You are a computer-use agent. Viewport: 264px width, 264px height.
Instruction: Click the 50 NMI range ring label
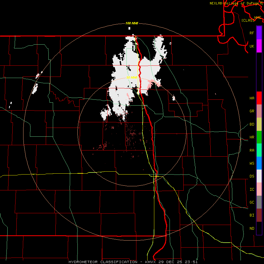tap(132, 77)
